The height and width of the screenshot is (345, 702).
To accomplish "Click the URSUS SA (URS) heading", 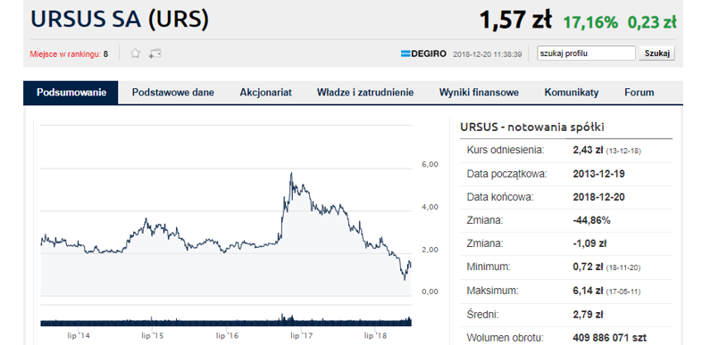I will click(x=120, y=20).
